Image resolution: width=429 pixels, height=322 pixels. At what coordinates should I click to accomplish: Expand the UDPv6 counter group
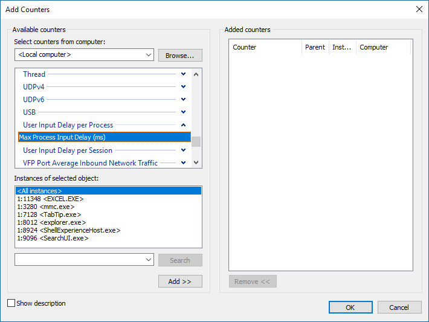[183, 100]
